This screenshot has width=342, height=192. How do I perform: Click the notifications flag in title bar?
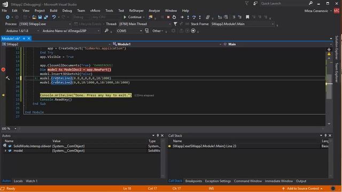tap(247, 3)
